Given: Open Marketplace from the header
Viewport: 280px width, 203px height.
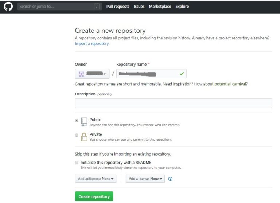Looking at the screenshot, I should point(160,7).
